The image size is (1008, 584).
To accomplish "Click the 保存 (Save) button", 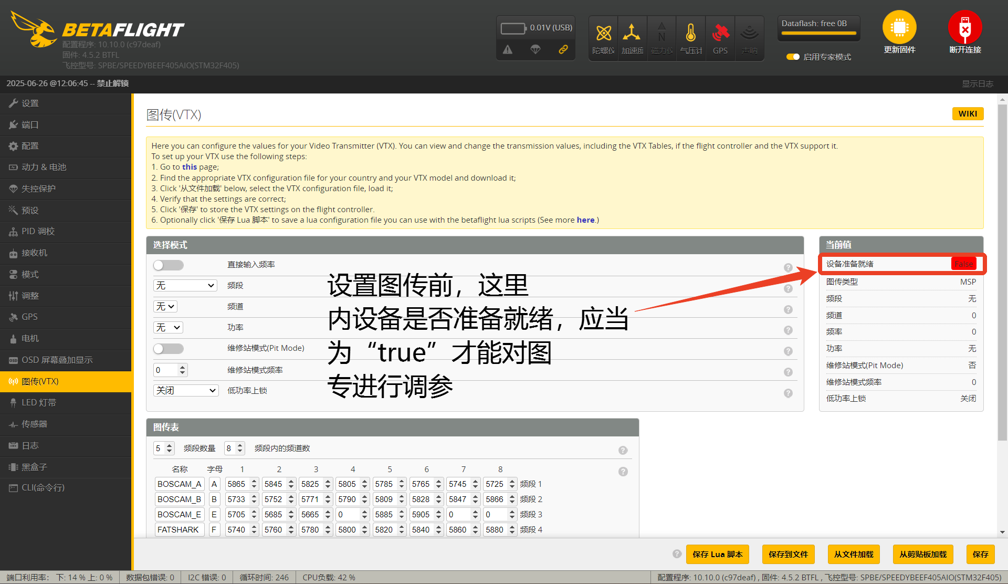I will point(980,554).
